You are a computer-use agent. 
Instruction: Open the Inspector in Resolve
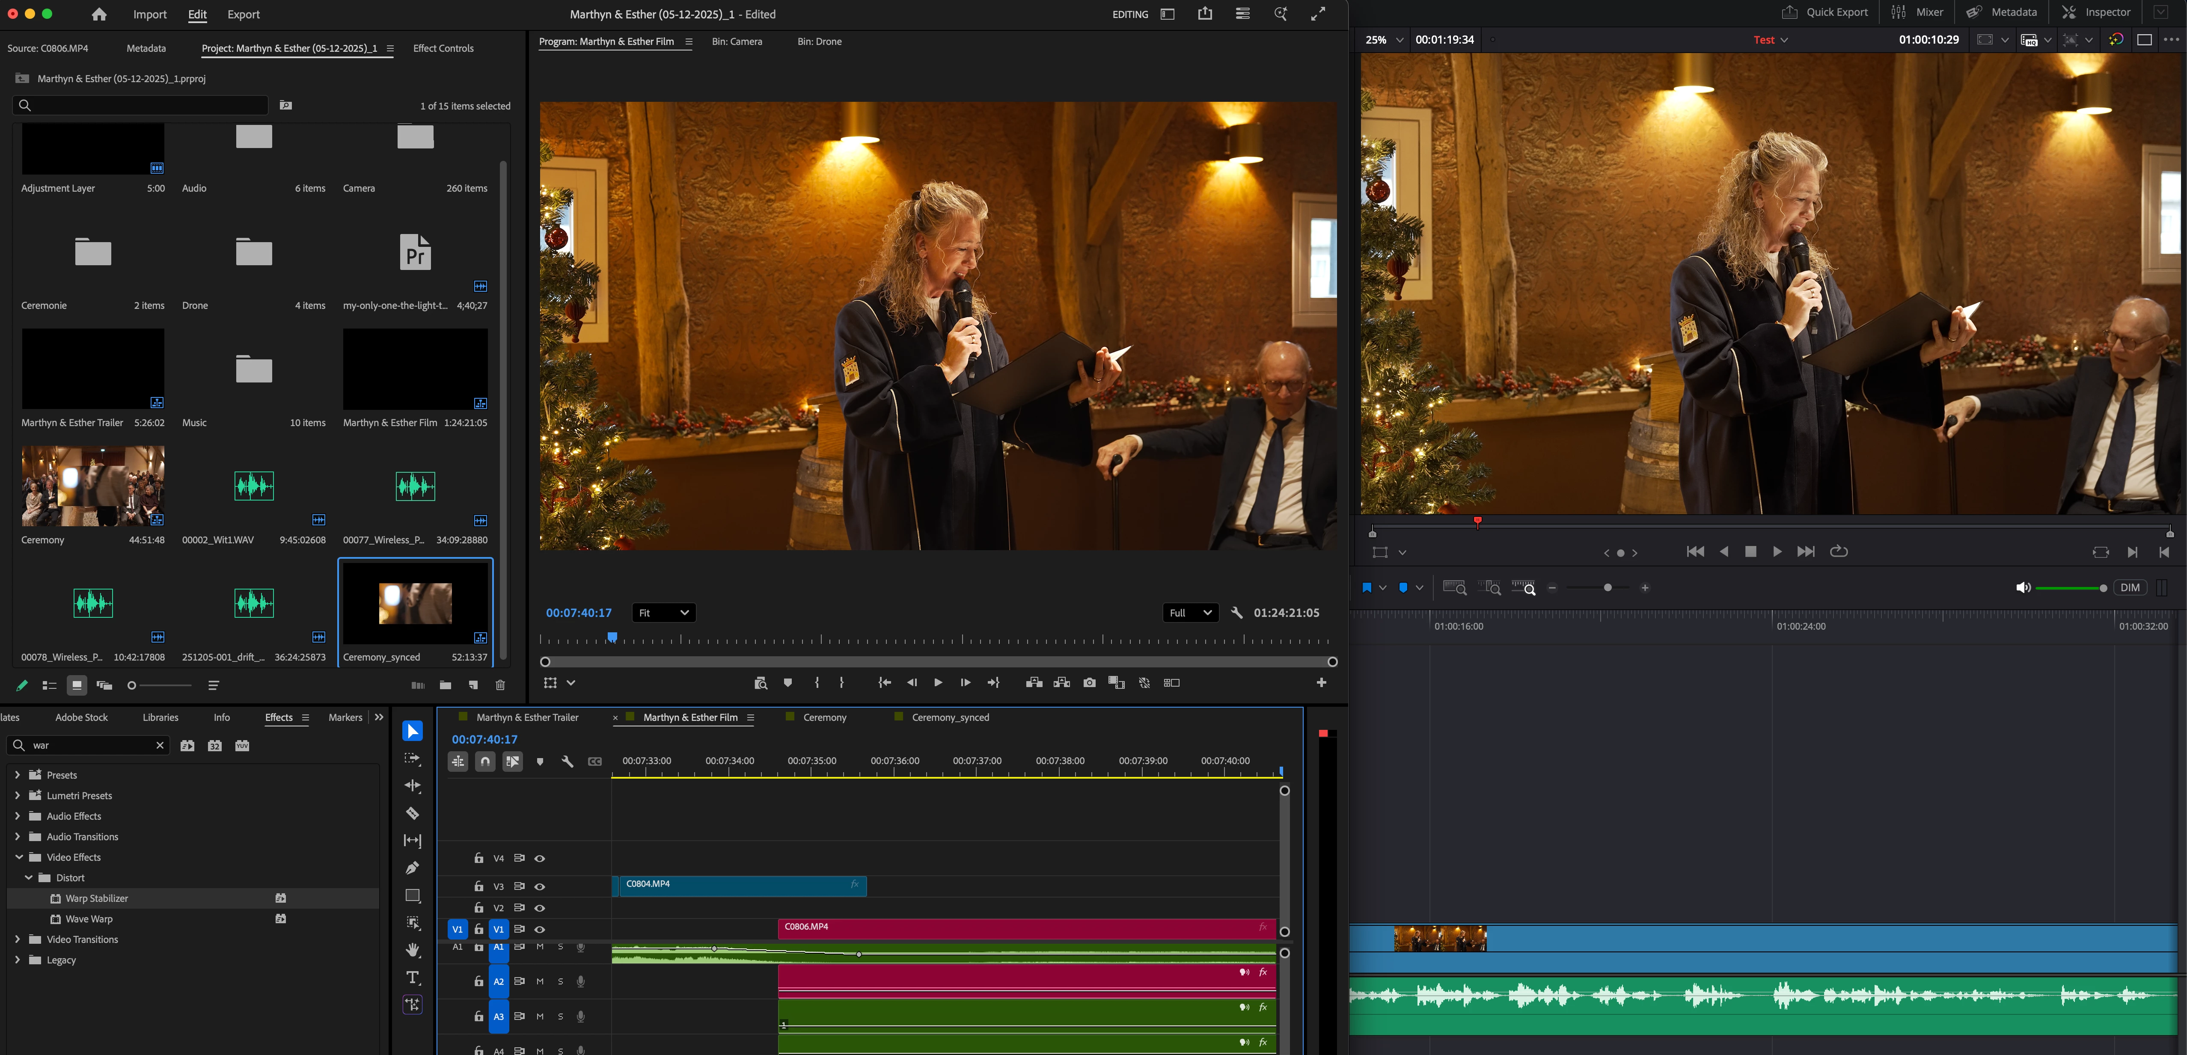tap(2096, 12)
